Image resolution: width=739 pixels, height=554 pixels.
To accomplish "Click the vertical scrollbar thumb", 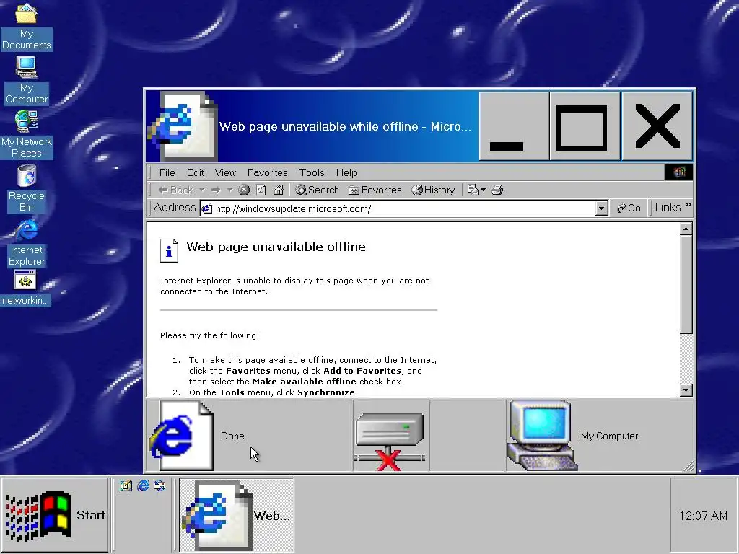I will coord(686,284).
